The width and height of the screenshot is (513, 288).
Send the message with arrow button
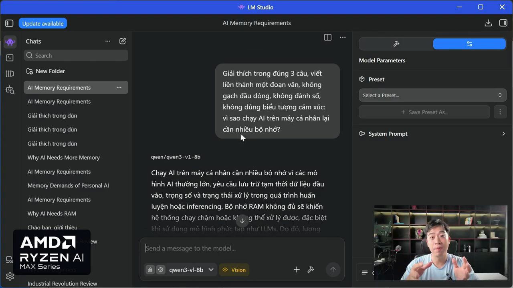pos(333,270)
